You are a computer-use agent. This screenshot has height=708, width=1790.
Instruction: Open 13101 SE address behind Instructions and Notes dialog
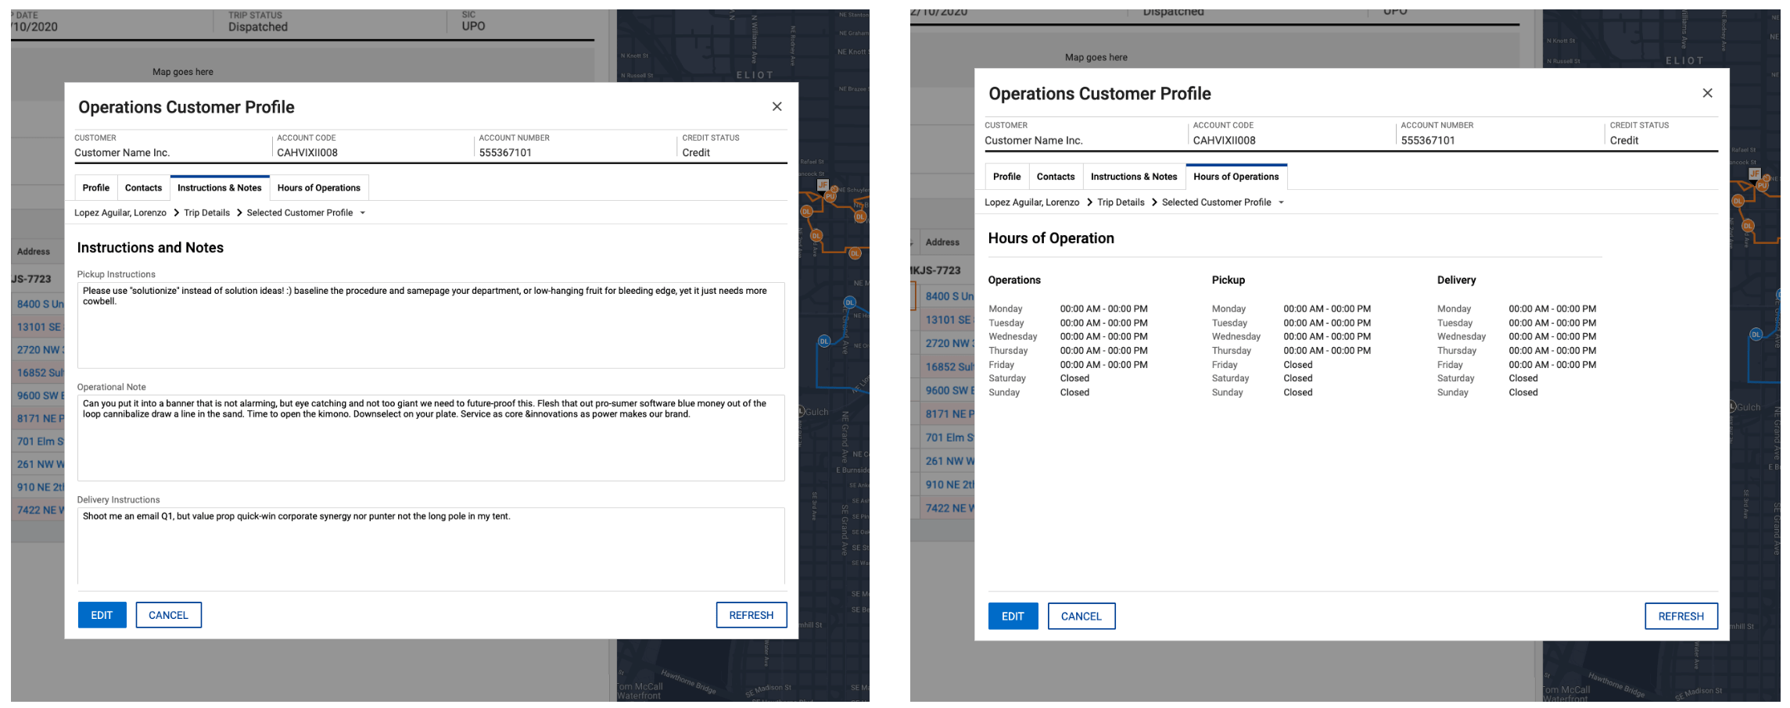tap(39, 327)
